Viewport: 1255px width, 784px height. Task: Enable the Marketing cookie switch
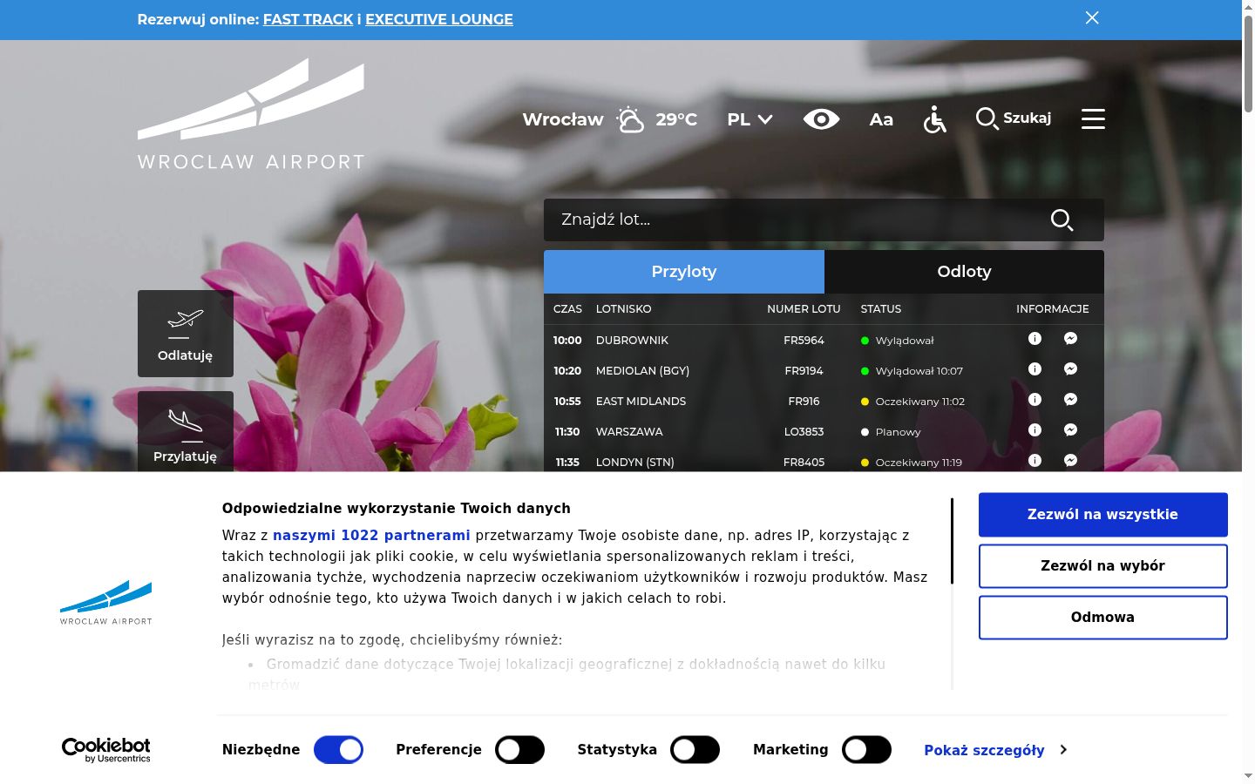[x=866, y=750]
